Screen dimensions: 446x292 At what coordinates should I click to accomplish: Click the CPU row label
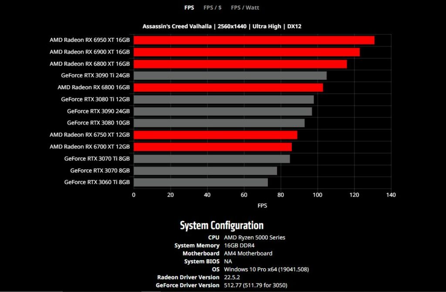click(x=213, y=238)
